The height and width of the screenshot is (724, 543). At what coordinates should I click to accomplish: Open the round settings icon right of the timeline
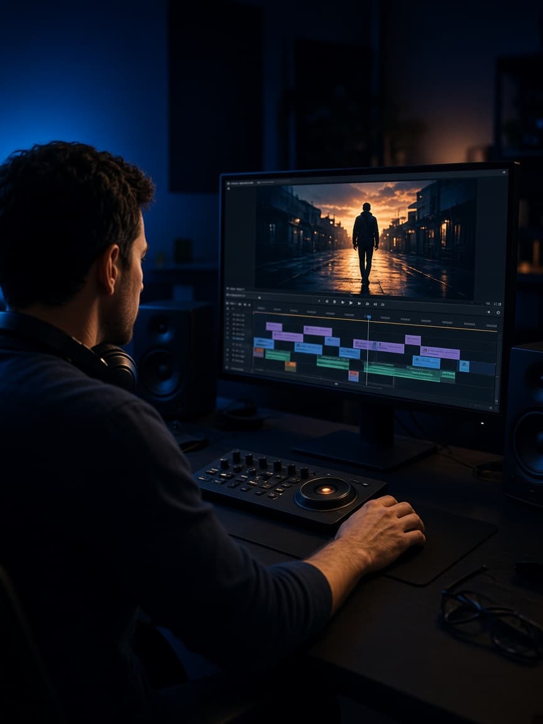[x=498, y=312]
